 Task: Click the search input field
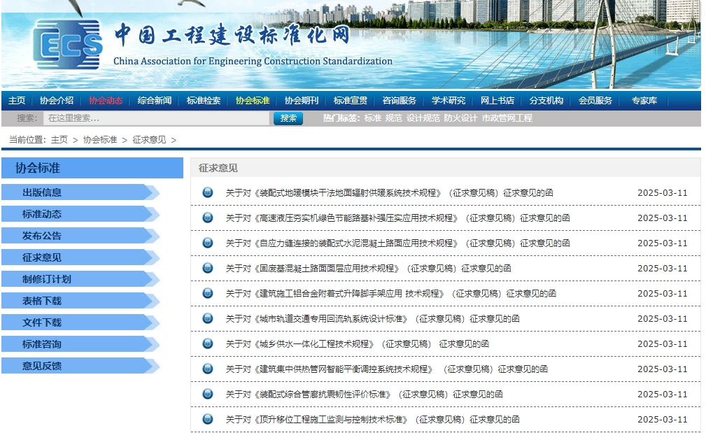156,118
